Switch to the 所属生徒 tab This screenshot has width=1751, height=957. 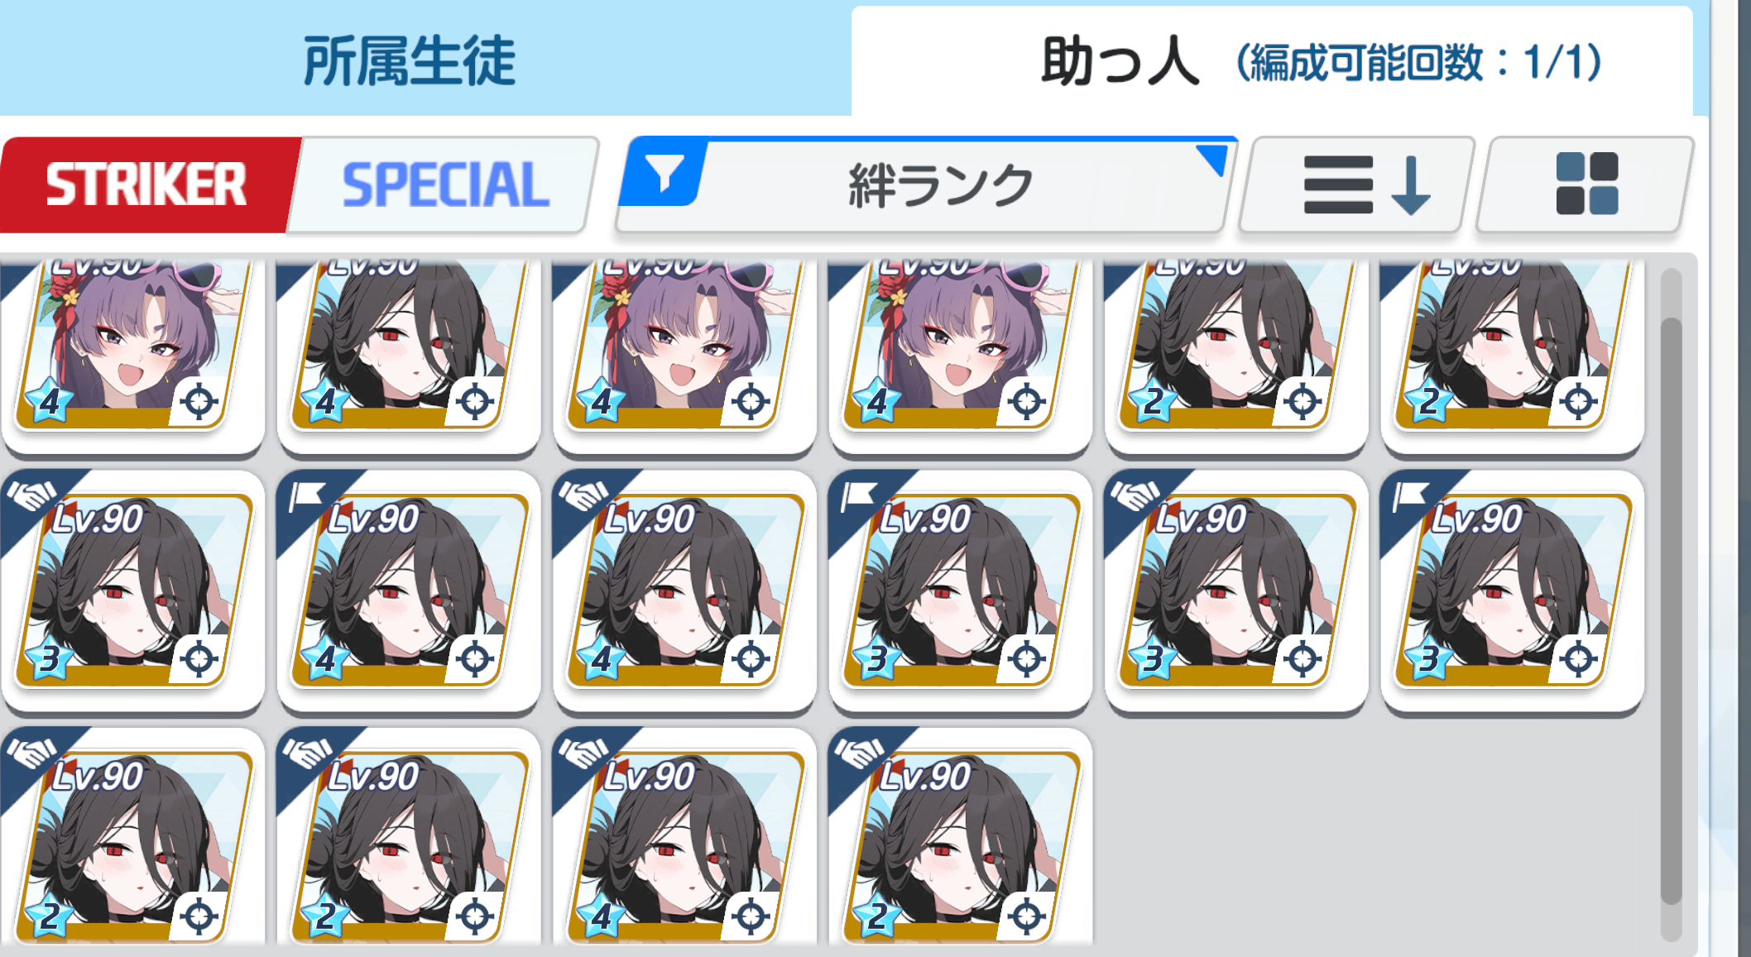[x=409, y=60]
